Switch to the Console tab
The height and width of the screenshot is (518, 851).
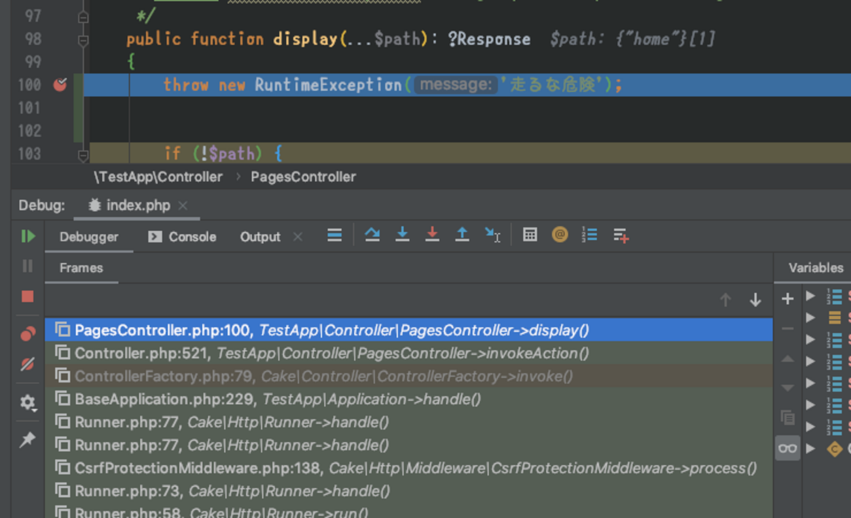pyautogui.click(x=183, y=237)
